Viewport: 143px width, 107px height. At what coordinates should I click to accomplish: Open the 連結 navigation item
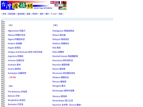tap(42, 14)
